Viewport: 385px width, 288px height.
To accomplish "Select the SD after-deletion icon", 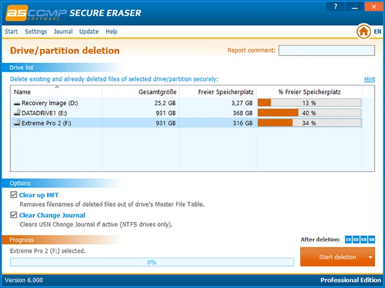I will pos(356,240).
